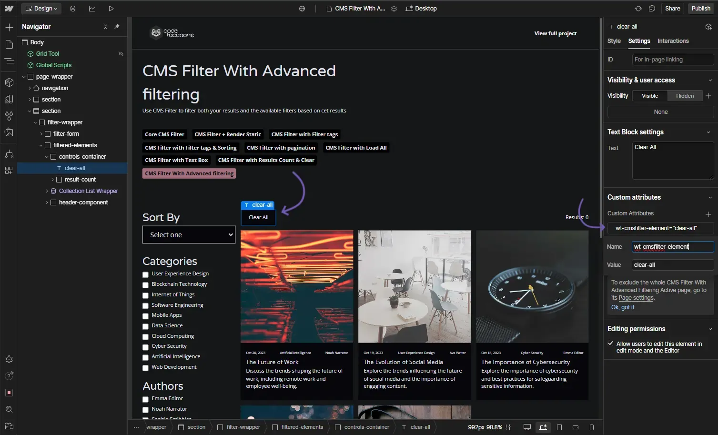Open the Assets panel icon

tap(9, 132)
